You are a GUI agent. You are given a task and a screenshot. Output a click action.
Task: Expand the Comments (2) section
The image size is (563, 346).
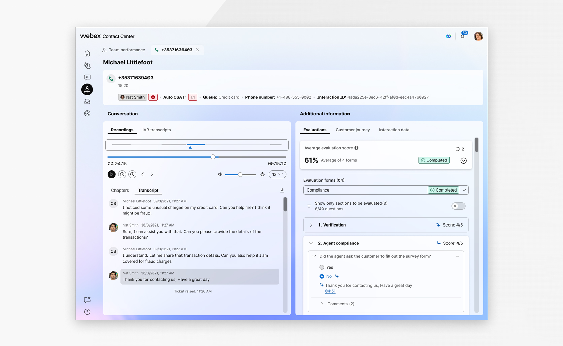pyautogui.click(x=322, y=304)
